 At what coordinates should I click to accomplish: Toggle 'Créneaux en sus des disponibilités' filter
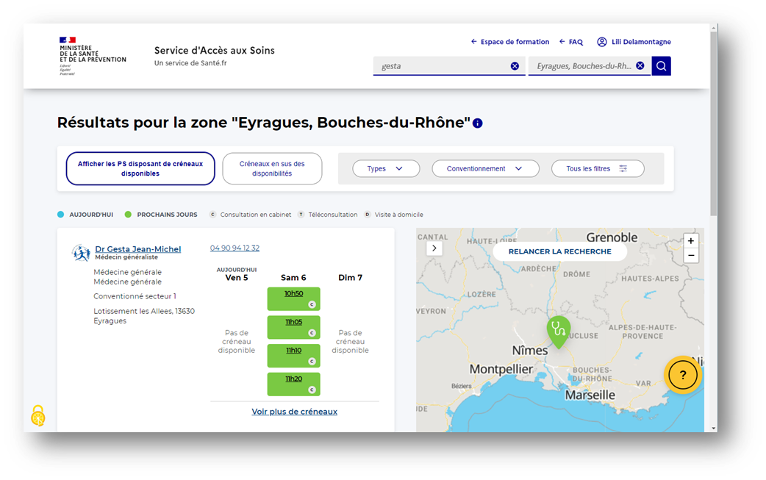pos(272,168)
